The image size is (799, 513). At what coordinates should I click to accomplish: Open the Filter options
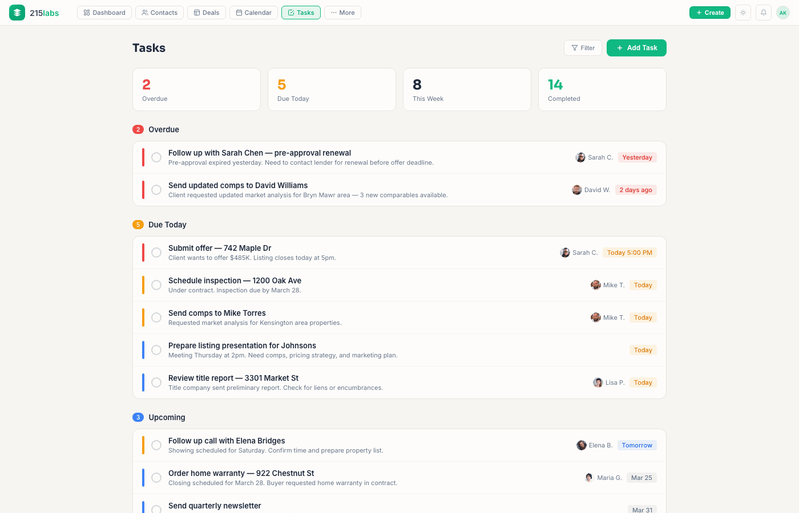coord(583,48)
